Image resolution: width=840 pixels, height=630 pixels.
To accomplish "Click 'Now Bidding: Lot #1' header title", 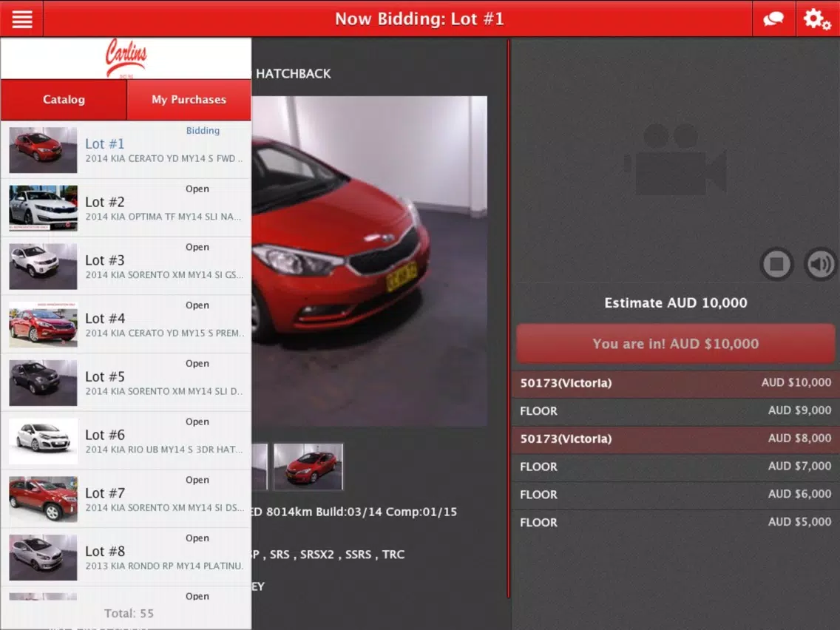I will (x=419, y=19).
